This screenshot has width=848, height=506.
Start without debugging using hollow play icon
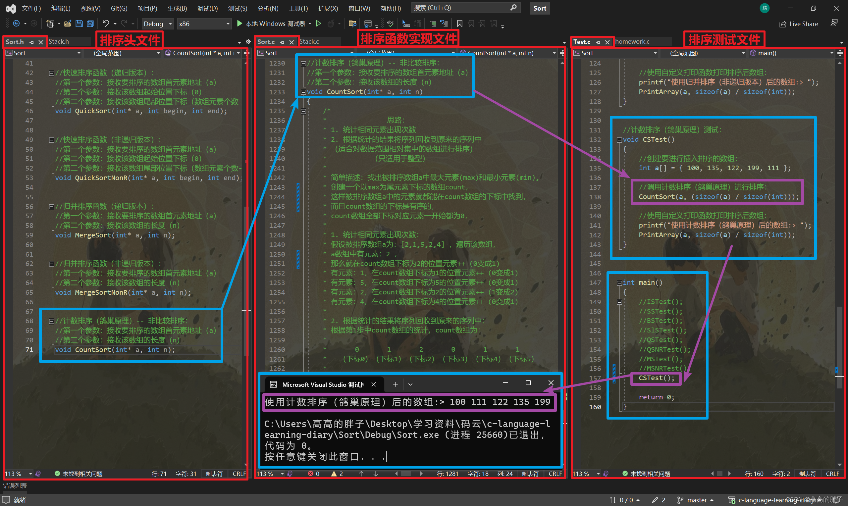click(318, 24)
